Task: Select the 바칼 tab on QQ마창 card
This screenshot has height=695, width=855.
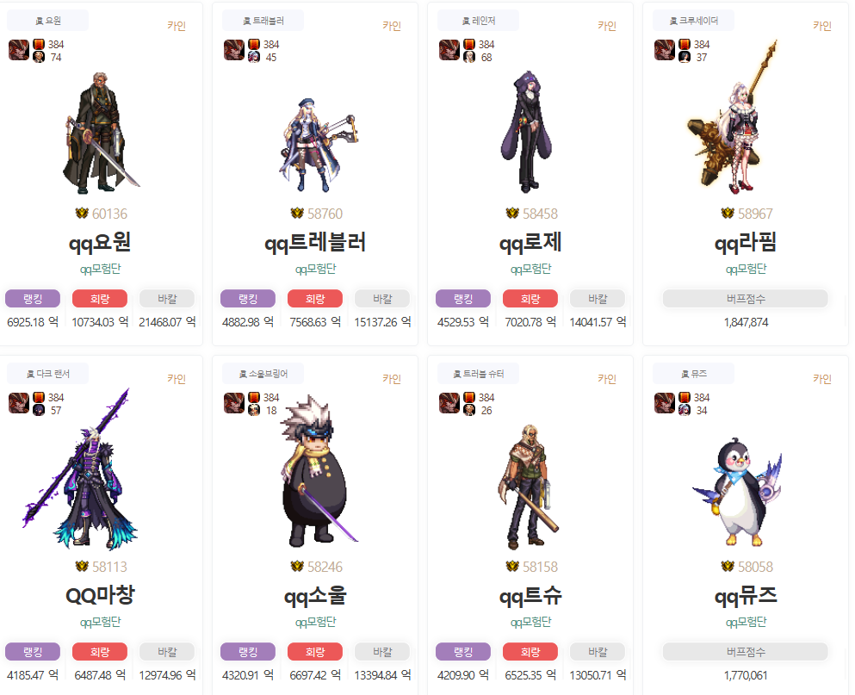Action: [167, 651]
